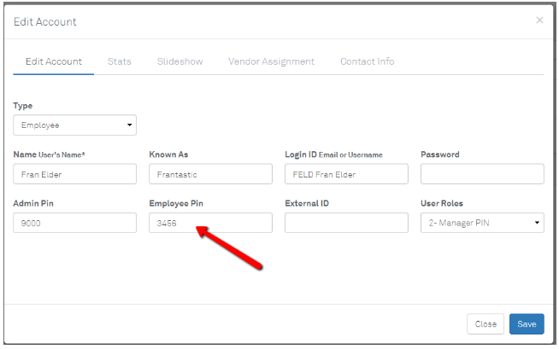Click the Name field containing Fran Elder
The width and height of the screenshot is (559, 349).
pyautogui.click(x=74, y=174)
